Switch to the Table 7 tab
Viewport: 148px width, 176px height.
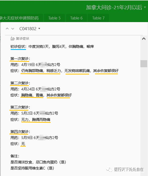[98, 18]
